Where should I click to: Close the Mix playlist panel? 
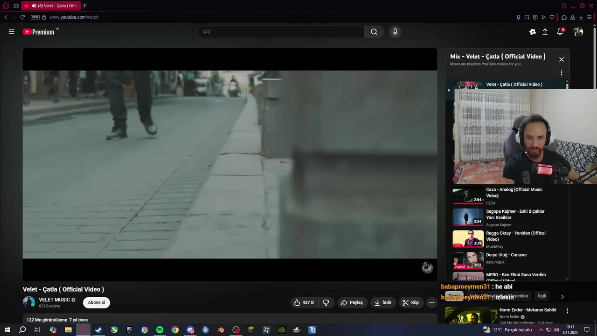(561, 59)
